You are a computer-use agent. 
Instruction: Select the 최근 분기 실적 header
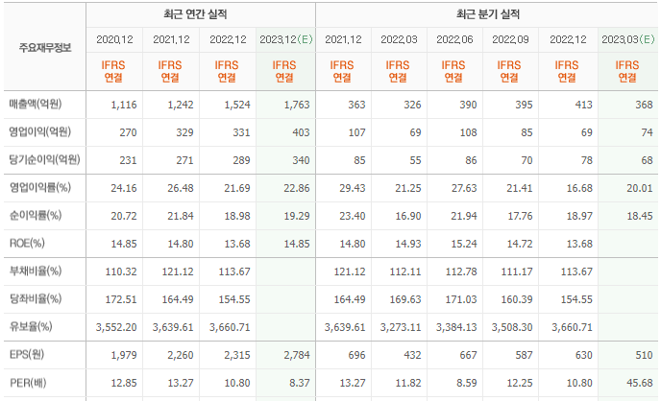click(x=488, y=14)
